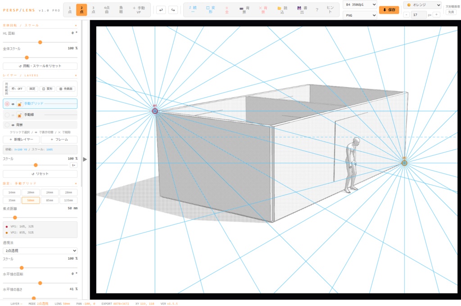This screenshot has height=306, width=461.
Task: Click the × 背景 remove background icon
Action: click(x=263, y=10)
